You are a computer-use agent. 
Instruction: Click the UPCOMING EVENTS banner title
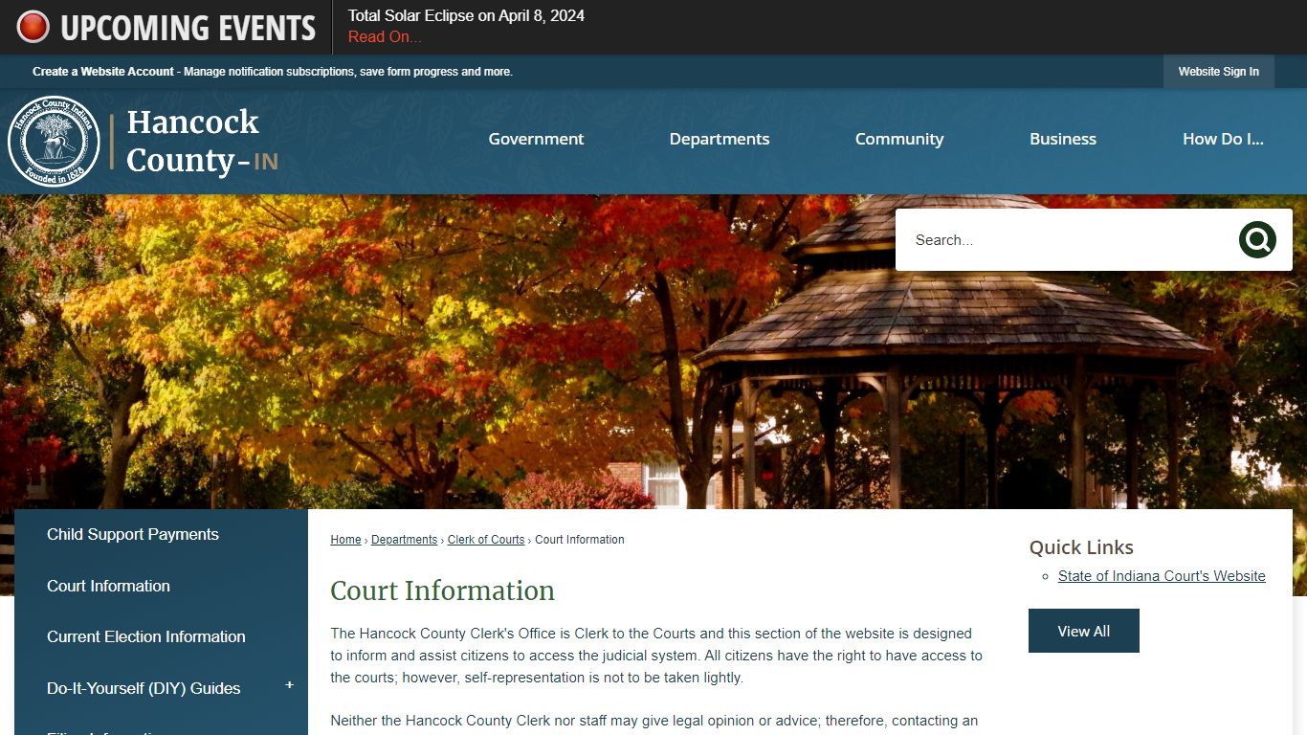[188, 28]
